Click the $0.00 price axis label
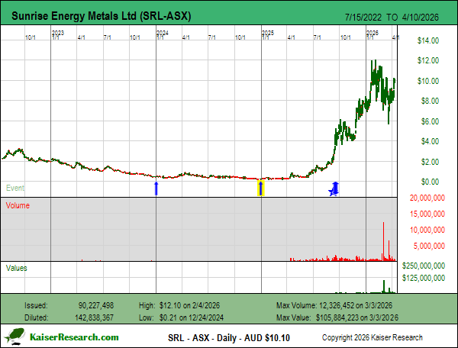 click(x=430, y=182)
